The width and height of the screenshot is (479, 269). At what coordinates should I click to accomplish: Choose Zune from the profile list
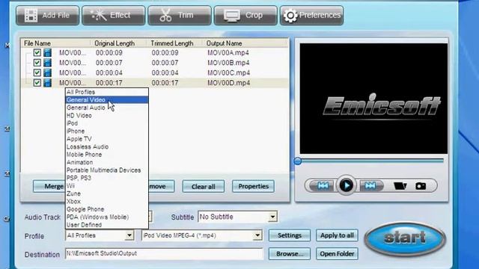click(107, 194)
